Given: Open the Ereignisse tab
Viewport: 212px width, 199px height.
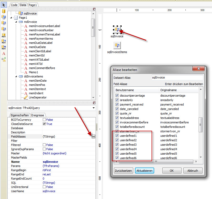Looking at the screenshot, I should click(x=38, y=115).
